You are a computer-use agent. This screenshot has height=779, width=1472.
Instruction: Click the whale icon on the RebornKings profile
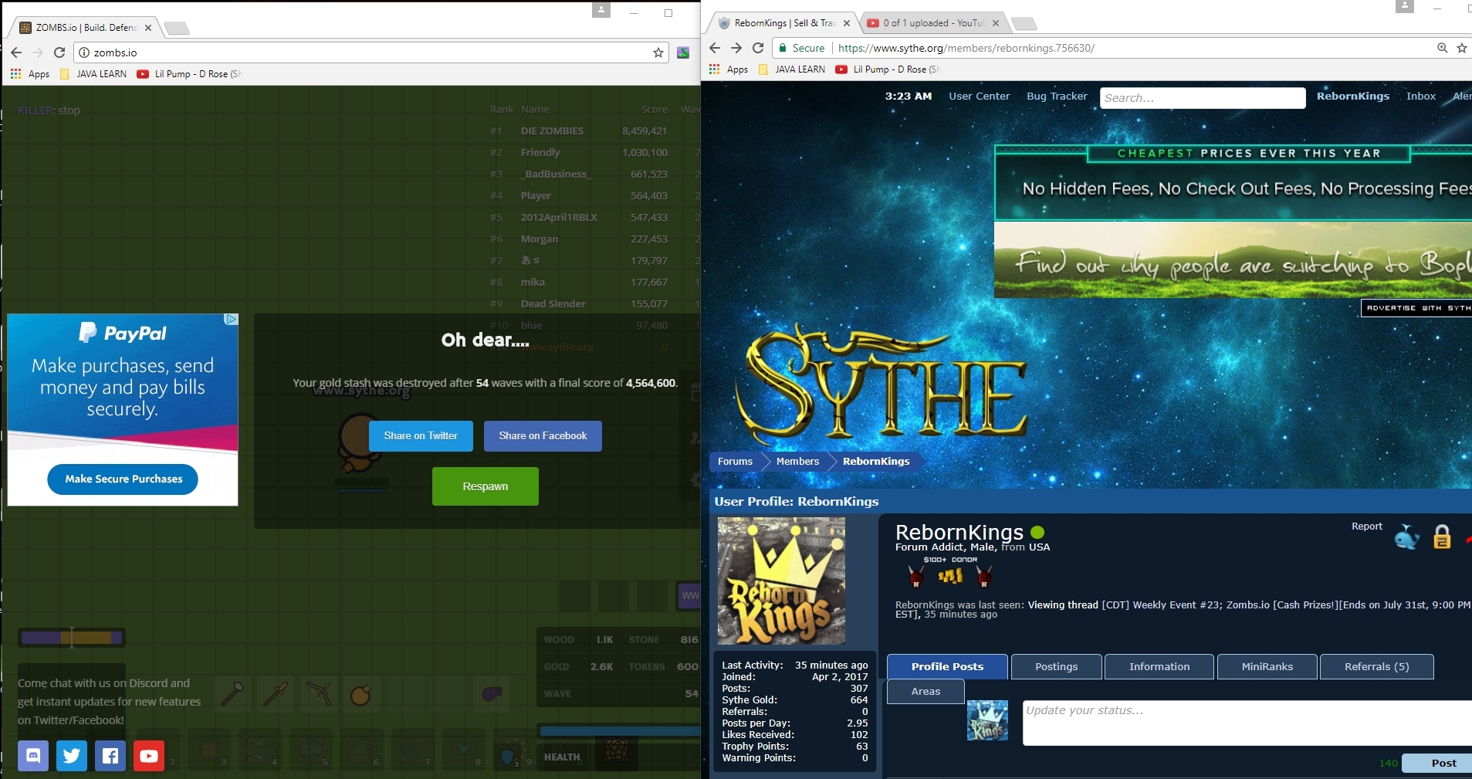click(x=1406, y=537)
